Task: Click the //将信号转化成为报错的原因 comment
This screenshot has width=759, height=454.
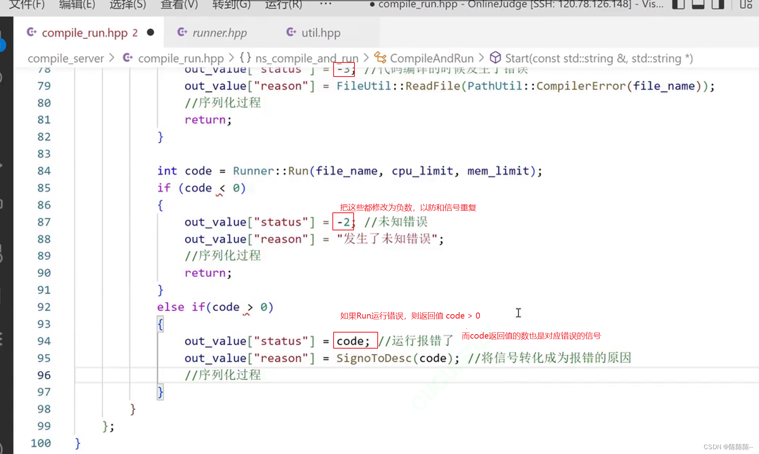Action: 549,358
